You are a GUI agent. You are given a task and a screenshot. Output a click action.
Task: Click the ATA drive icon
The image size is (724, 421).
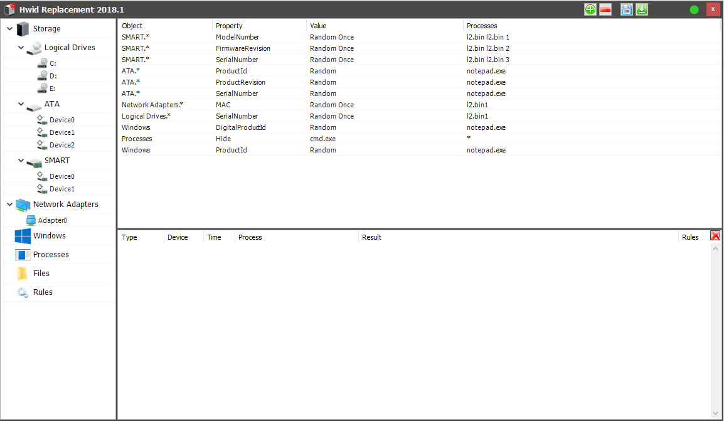pos(34,106)
